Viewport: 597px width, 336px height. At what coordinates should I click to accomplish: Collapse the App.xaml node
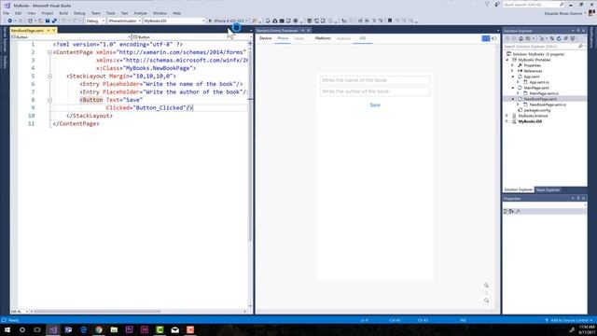(512, 77)
